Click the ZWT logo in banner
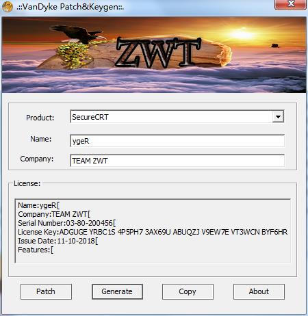The width and height of the screenshot is (308, 316). [x=159, y=53]
